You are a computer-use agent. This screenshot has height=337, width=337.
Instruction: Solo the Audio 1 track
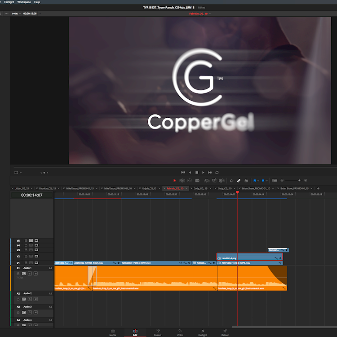[x=30, y=274]
